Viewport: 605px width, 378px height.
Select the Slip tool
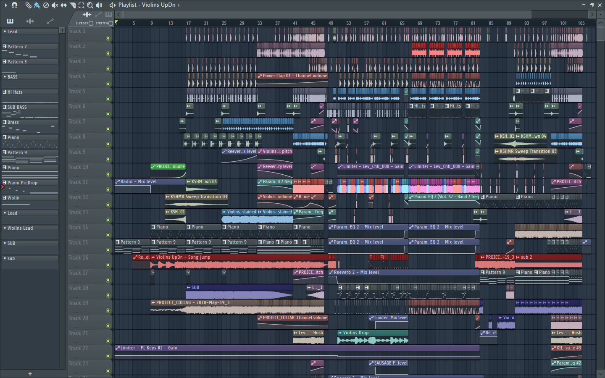(63, 5)
